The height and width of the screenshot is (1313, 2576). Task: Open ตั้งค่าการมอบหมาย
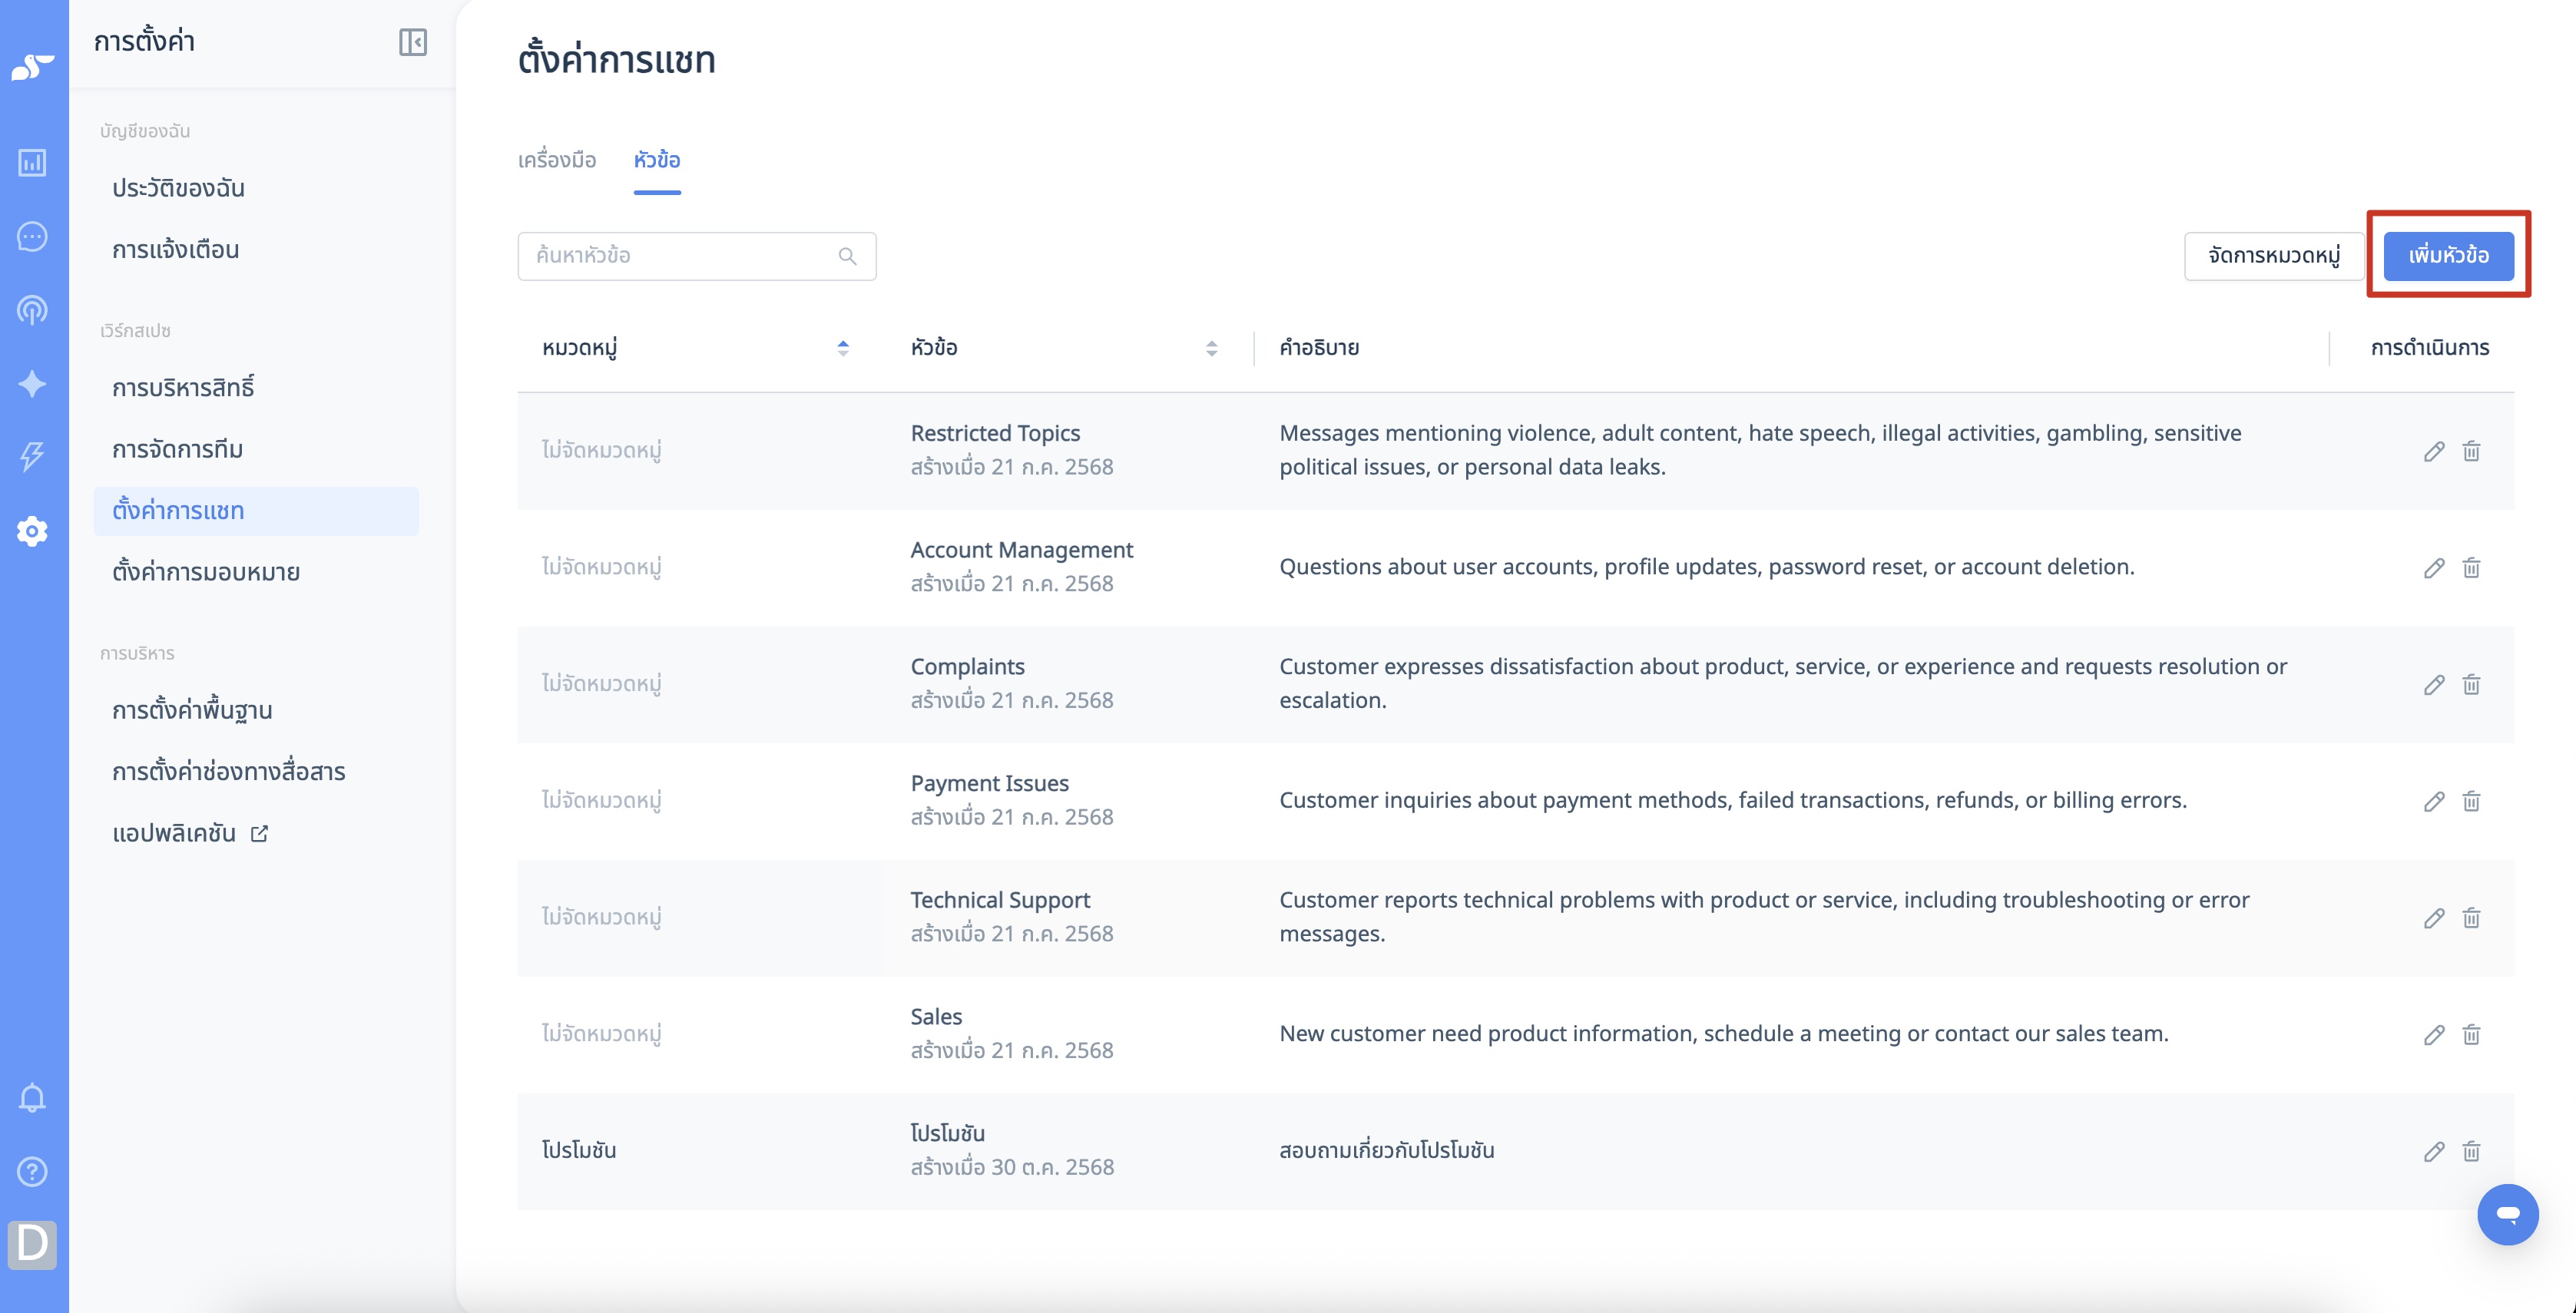(206, 572)
